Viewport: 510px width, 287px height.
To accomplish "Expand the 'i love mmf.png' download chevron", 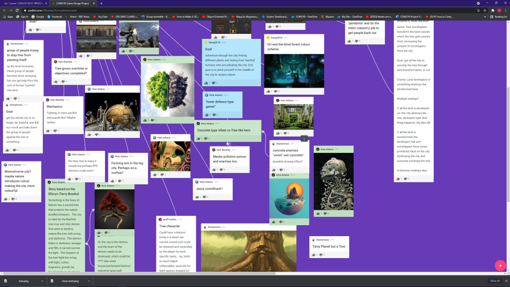I will pyautogui.click(x=89, y=281).
